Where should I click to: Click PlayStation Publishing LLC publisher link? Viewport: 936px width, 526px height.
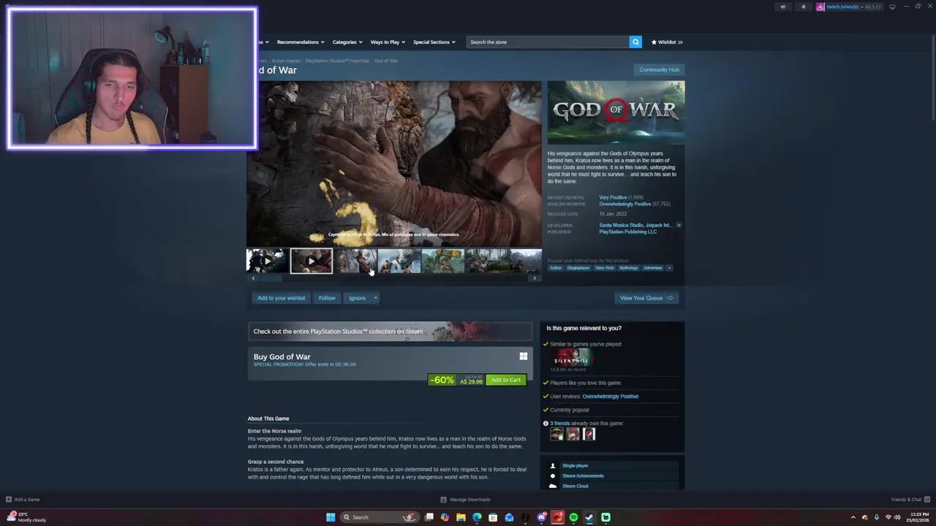[628, 232]
